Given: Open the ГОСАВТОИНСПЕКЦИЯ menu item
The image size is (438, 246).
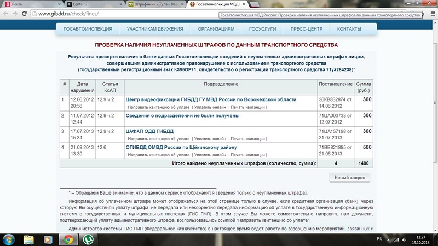Looking at the screenshot, I should [88, 28].
